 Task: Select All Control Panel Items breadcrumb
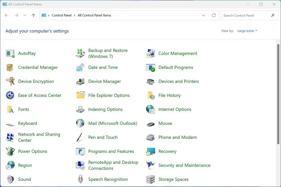(x=94, y=15)
